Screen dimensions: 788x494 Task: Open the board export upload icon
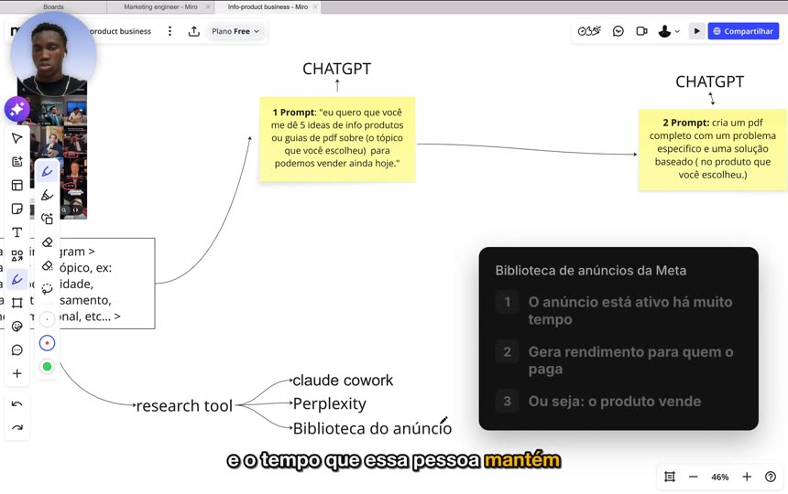coord(194,31)
